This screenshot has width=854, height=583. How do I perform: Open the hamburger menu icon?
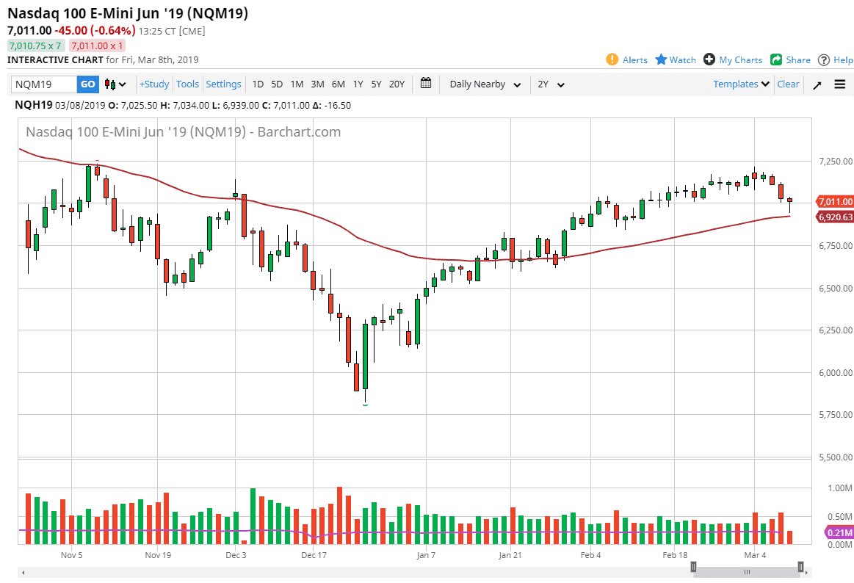[x=839, y=84]
